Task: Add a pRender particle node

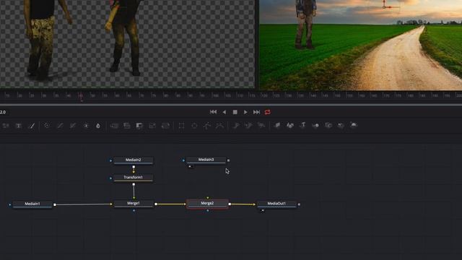Action: pyautogui.click(x=261, y=126)
